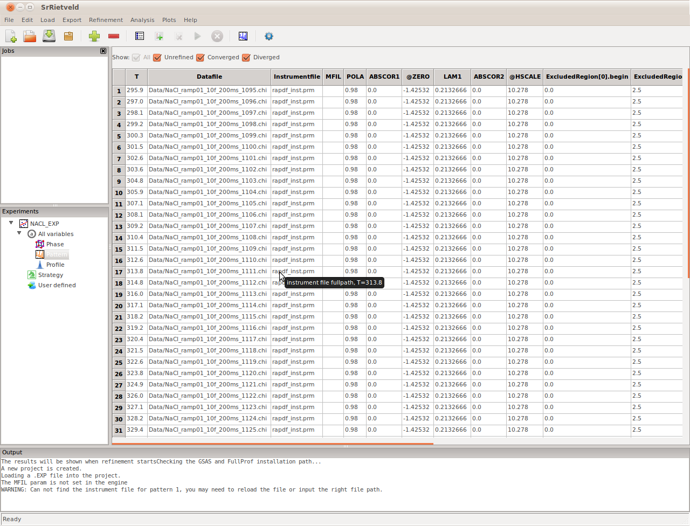The image size is (690, 526).
Task: Click the open project folder icon
Action: point(30,36)
